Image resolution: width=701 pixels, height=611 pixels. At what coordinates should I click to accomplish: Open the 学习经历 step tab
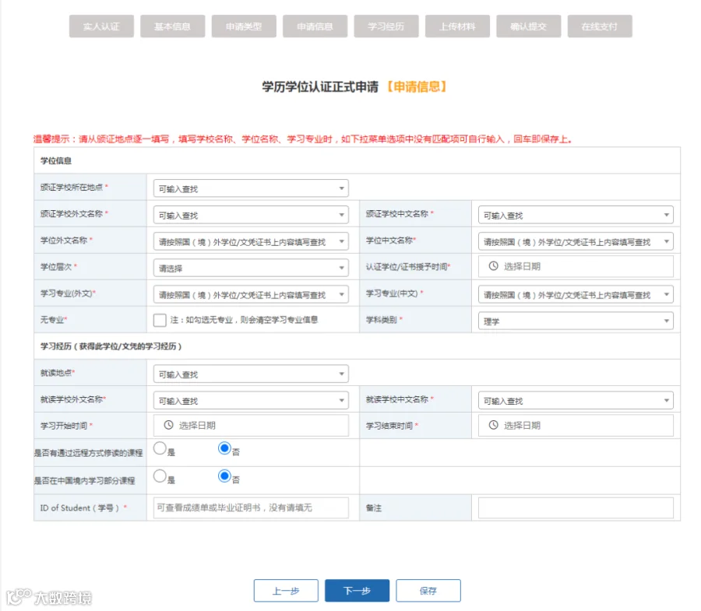(x=386, y=26)
